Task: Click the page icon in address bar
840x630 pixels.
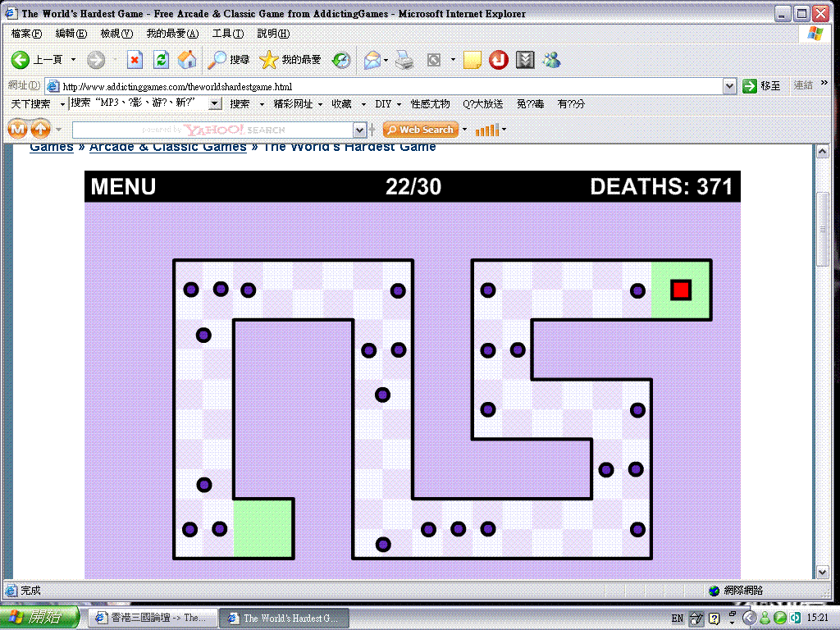Action: click(x=52, y=86)
